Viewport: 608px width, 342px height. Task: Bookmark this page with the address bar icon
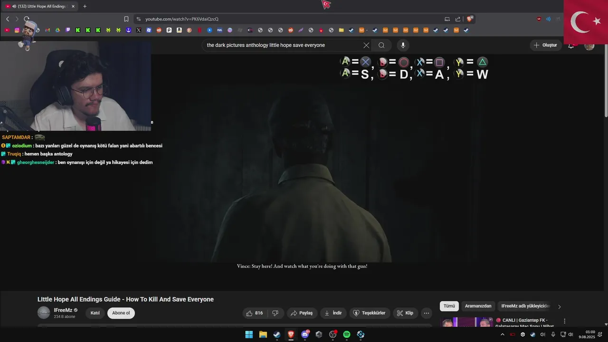click(126, 19)
